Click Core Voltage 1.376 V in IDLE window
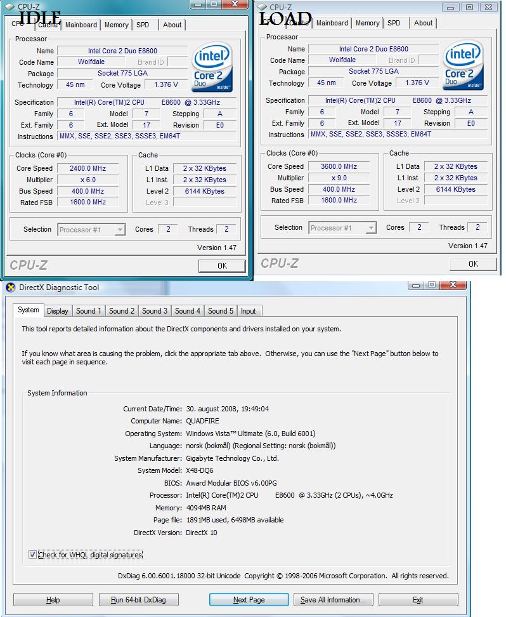 pyautogui.click(x=166, y=84)
